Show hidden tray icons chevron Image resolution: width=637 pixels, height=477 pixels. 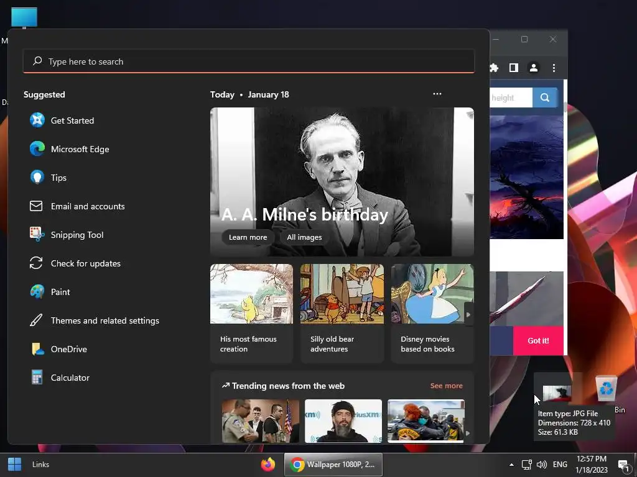click(511, 465)
